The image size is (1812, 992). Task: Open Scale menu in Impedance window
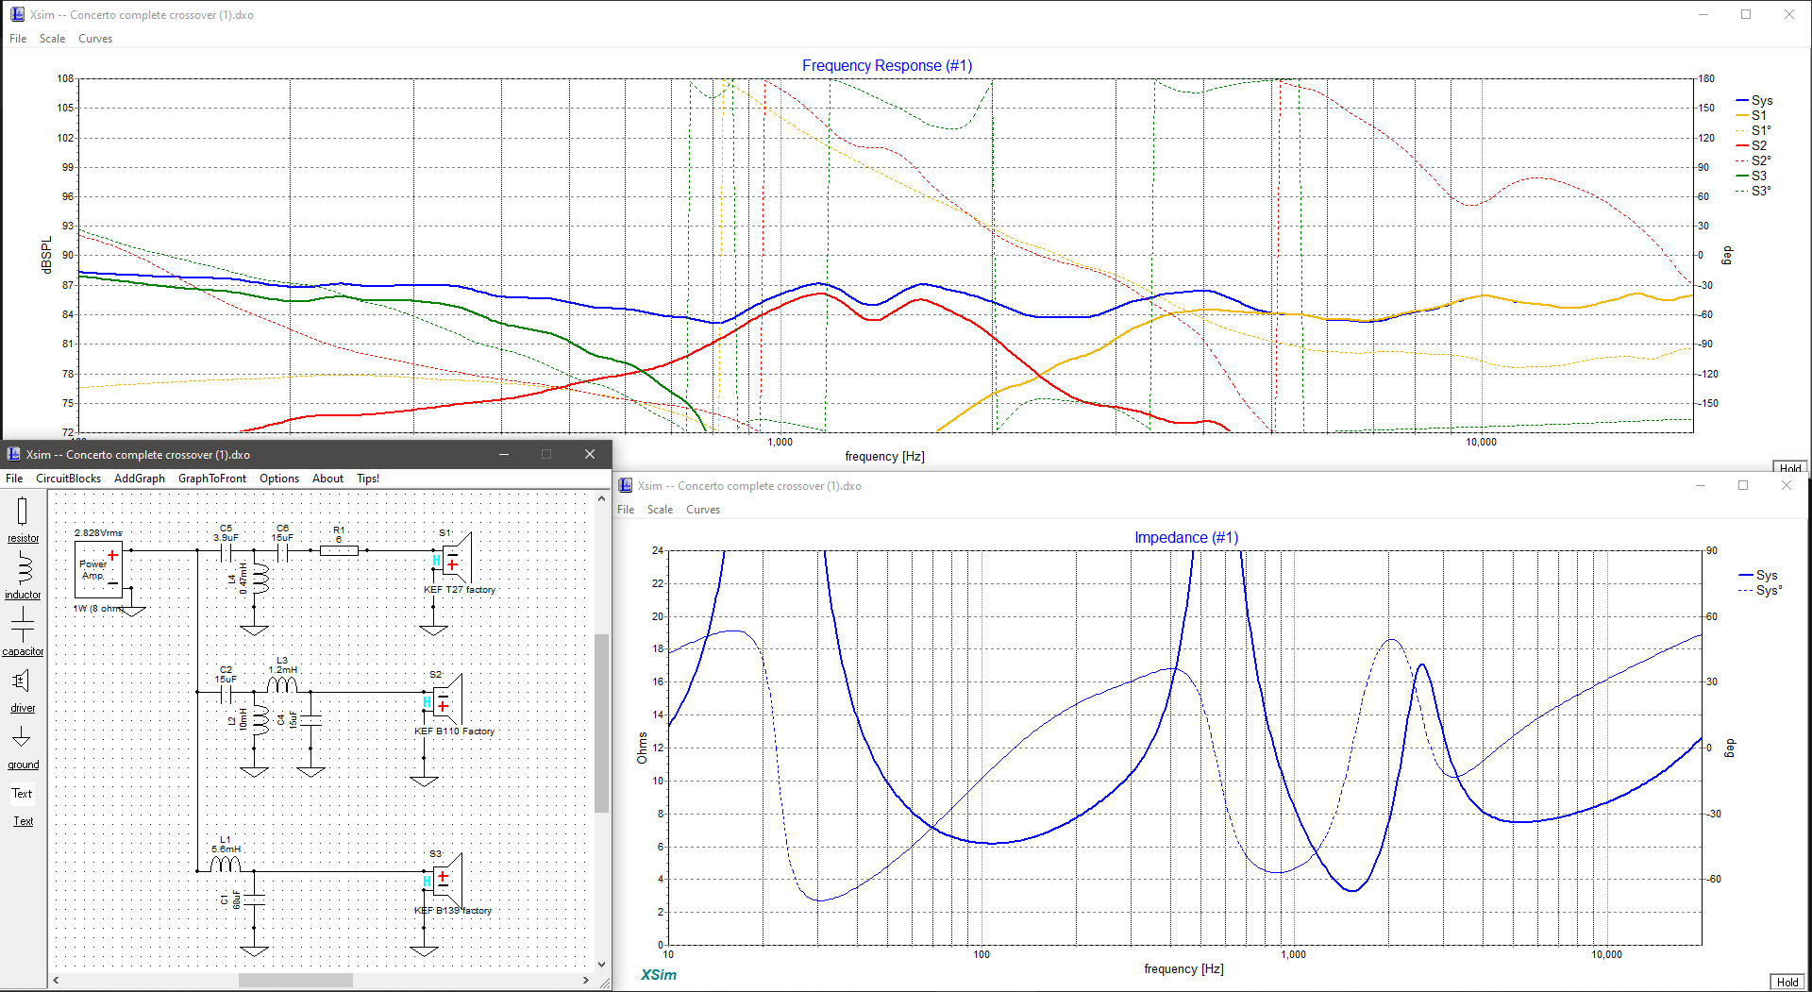click(660, 510)
